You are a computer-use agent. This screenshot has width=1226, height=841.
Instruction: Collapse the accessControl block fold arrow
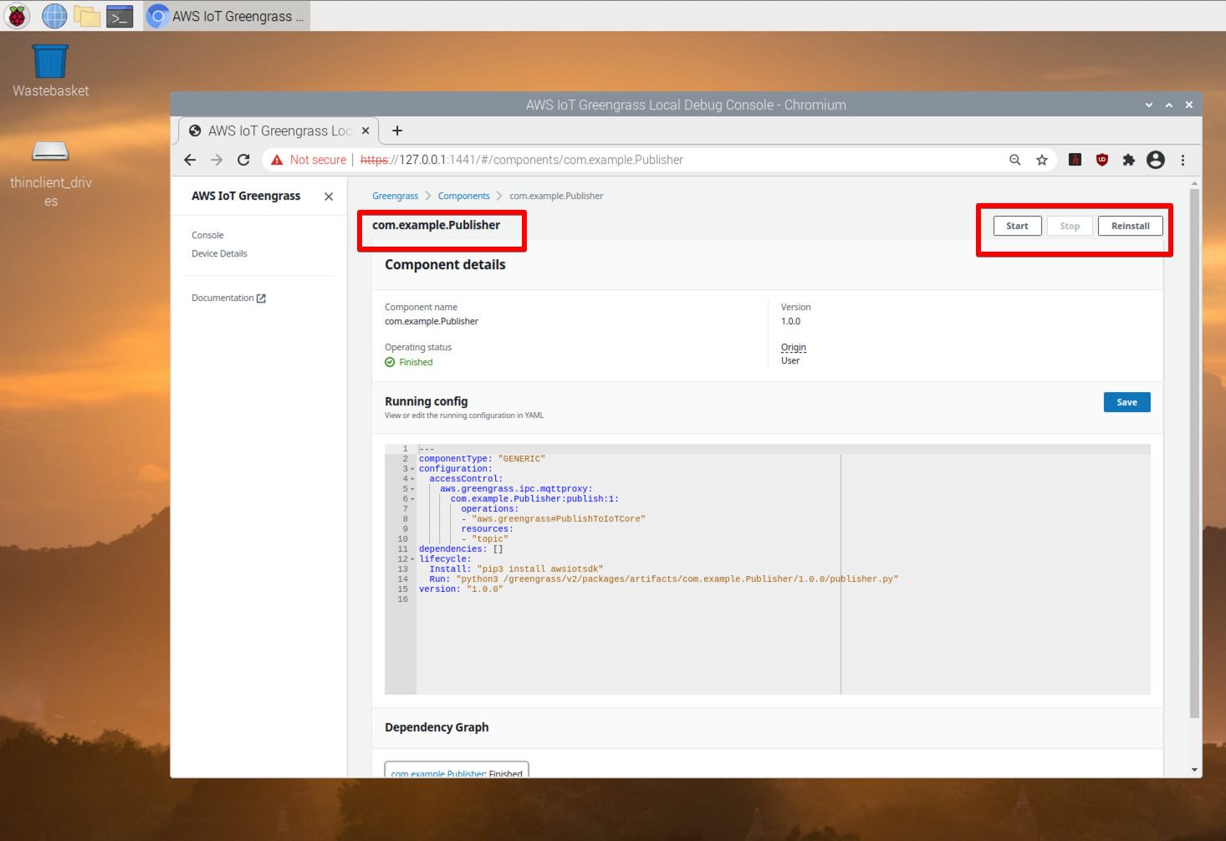(x=412, y=478)
